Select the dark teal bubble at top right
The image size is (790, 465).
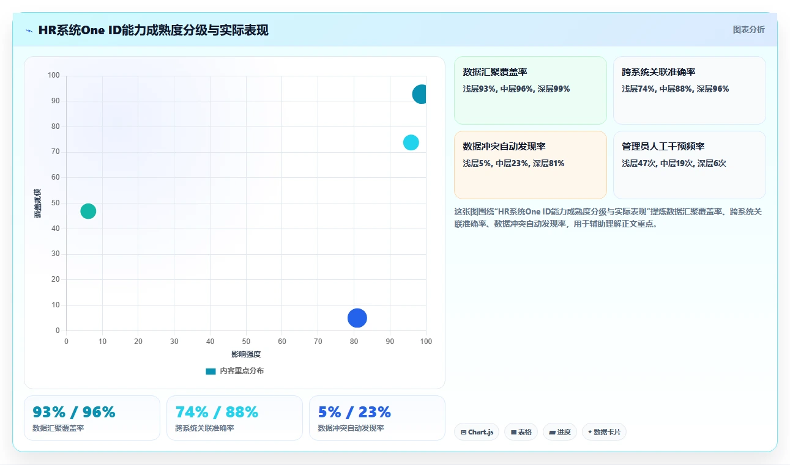(x=420, y=94)
